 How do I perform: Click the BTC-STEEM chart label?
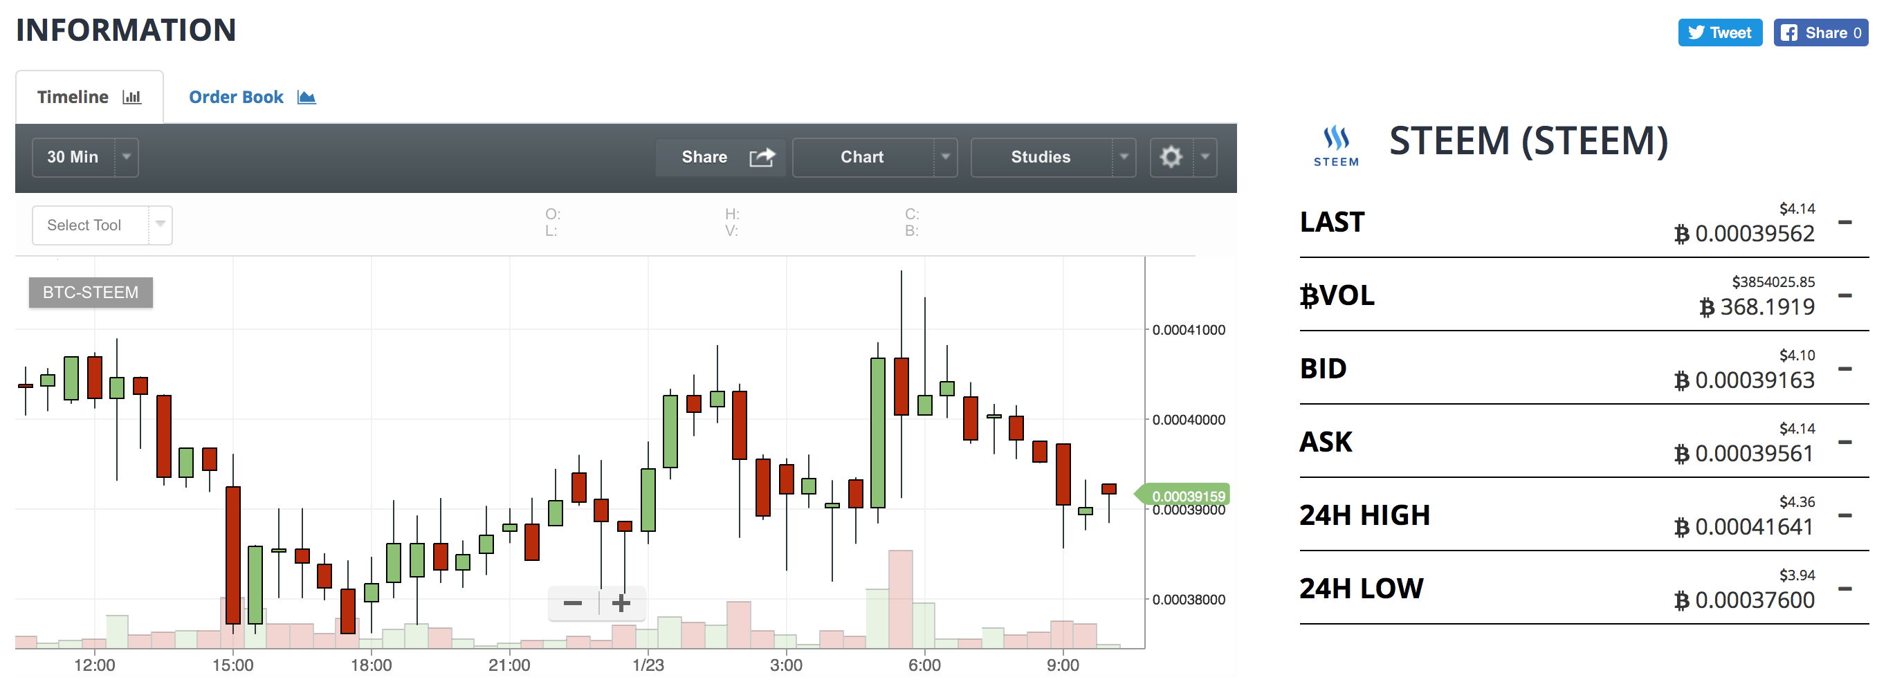pyautogui.click(x=91, y=292)
